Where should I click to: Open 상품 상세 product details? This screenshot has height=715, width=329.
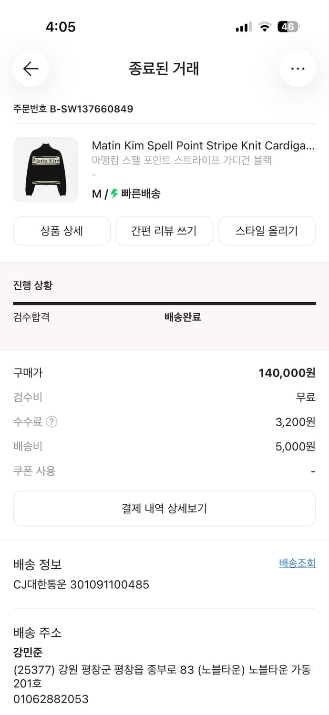[x=62, y=231]
